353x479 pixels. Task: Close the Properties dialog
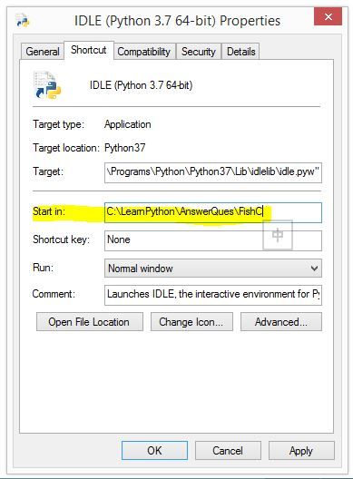328,17
